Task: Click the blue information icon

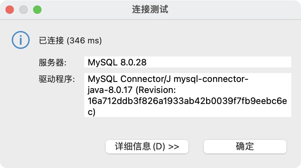Action: (x=21, y=40)
